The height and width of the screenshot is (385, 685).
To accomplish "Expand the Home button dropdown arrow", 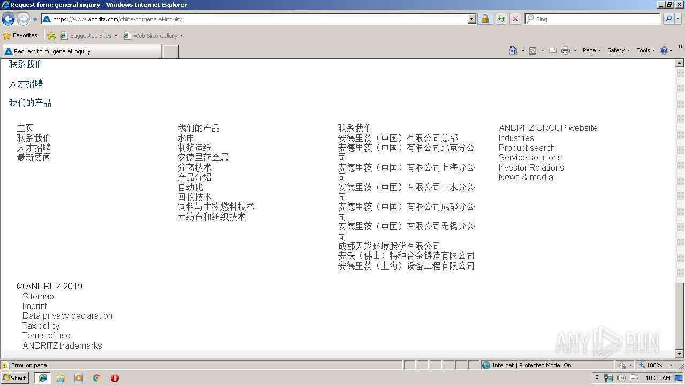I will [523, 50].
